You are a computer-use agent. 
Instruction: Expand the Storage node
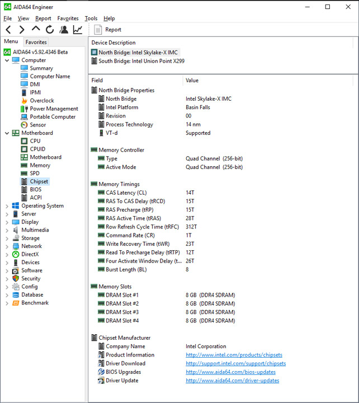point(7,238)
